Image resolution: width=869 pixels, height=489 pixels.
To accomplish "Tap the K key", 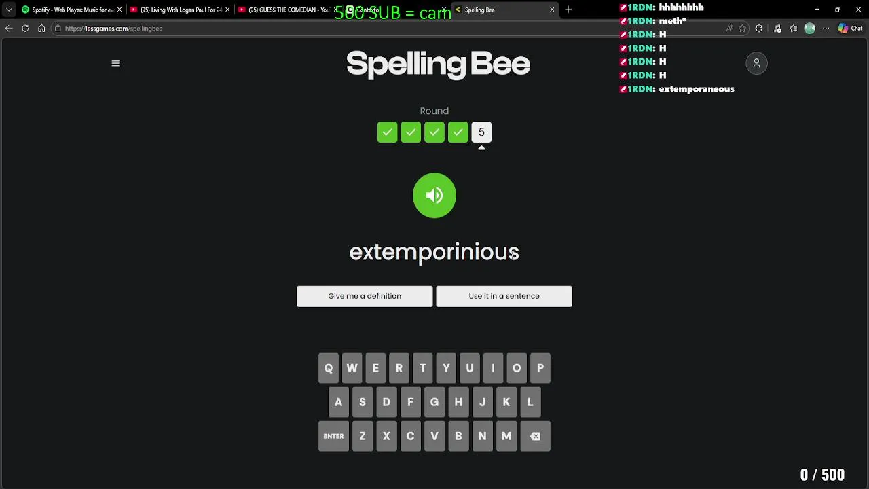I will (506, 402).
